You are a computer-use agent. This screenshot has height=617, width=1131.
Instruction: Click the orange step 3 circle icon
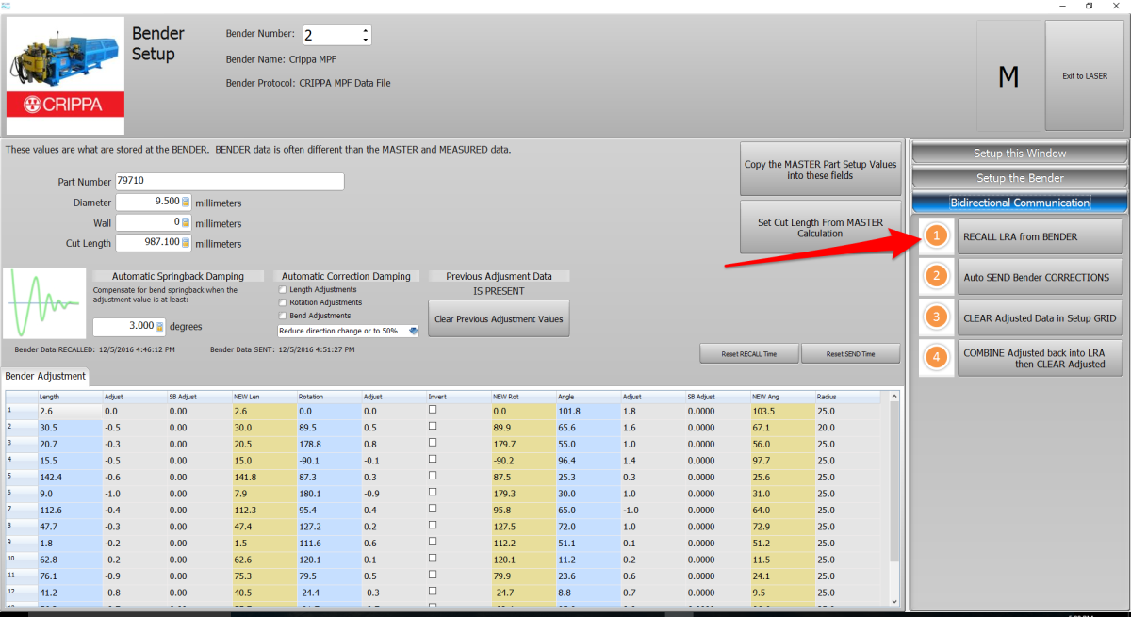935,317
